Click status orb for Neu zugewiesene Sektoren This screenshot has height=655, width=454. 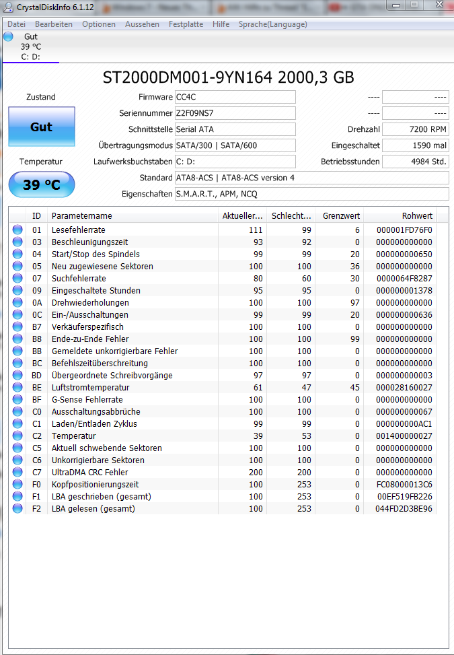coord(17,266)
